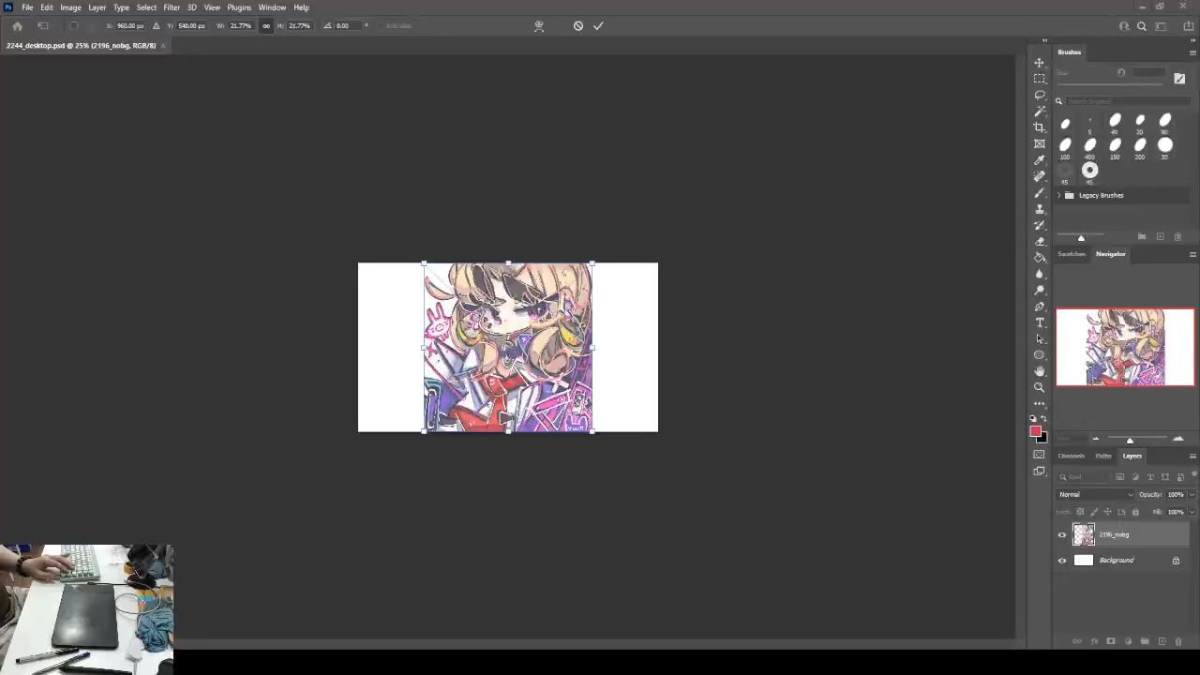Select the Eraser tool
The width and height of the screenshot is (1200, 675).
pos(1039,241)
